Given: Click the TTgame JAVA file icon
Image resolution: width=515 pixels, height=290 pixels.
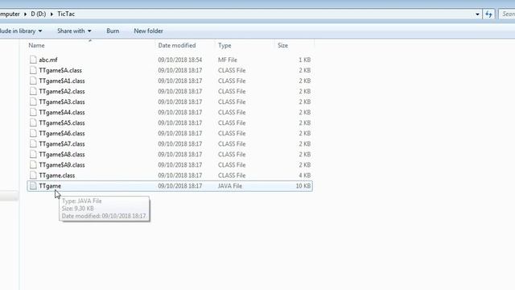Looking at the screenshot, I should pyautogui.click(x=33, y=186).
